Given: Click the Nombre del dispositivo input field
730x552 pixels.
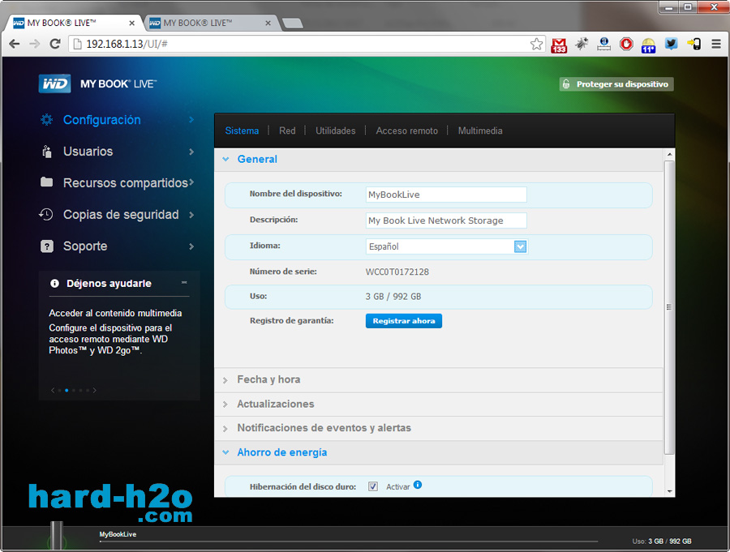Looking at the screenshot, I should point(446,195).
